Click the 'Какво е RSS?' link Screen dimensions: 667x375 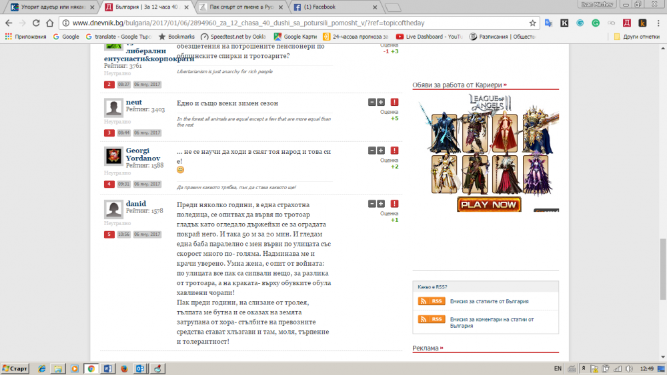(x=432, y=286)
